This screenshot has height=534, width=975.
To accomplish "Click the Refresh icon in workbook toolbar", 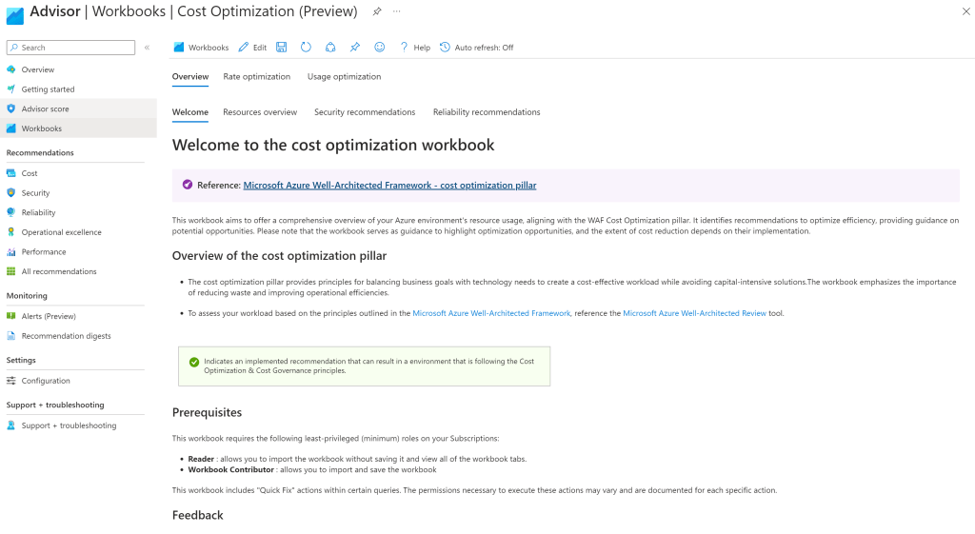I will [306, 48].
